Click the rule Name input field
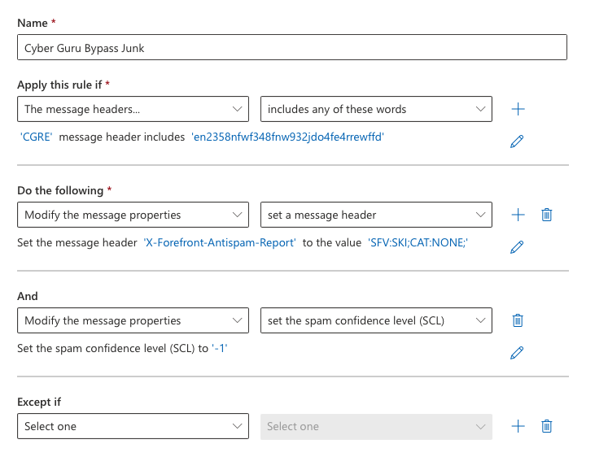 292,47
